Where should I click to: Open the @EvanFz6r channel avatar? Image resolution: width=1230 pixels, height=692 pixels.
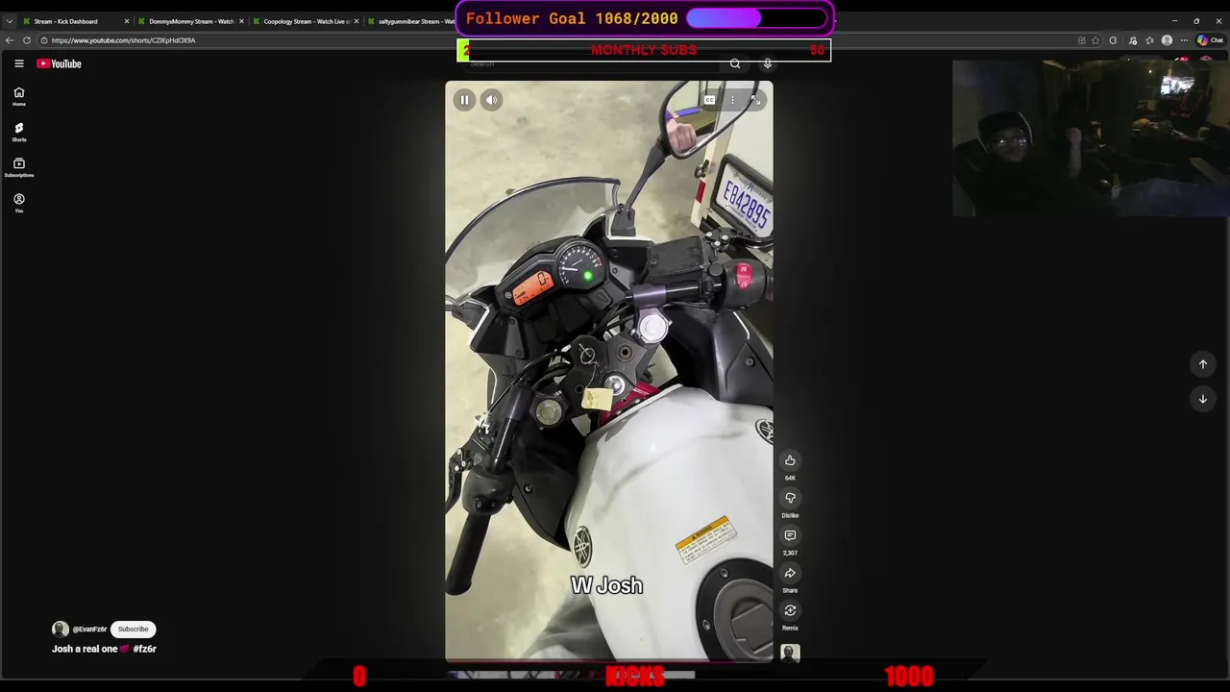coord(61,630)
